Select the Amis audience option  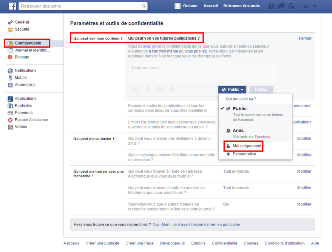(x=255, y=133)
